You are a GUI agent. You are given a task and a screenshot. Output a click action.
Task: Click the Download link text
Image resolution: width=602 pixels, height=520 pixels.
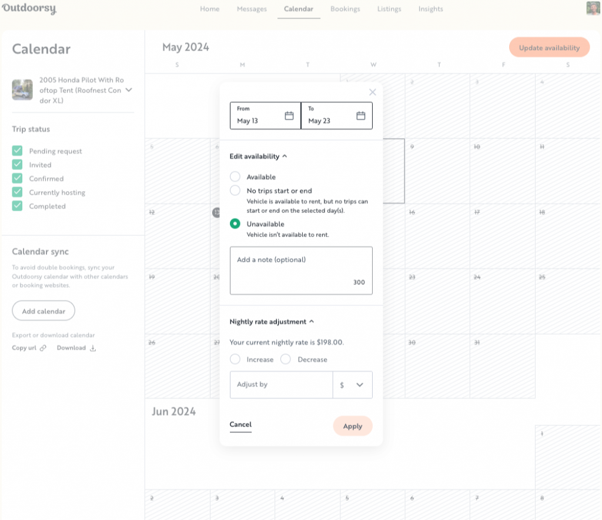pos(71,348)
